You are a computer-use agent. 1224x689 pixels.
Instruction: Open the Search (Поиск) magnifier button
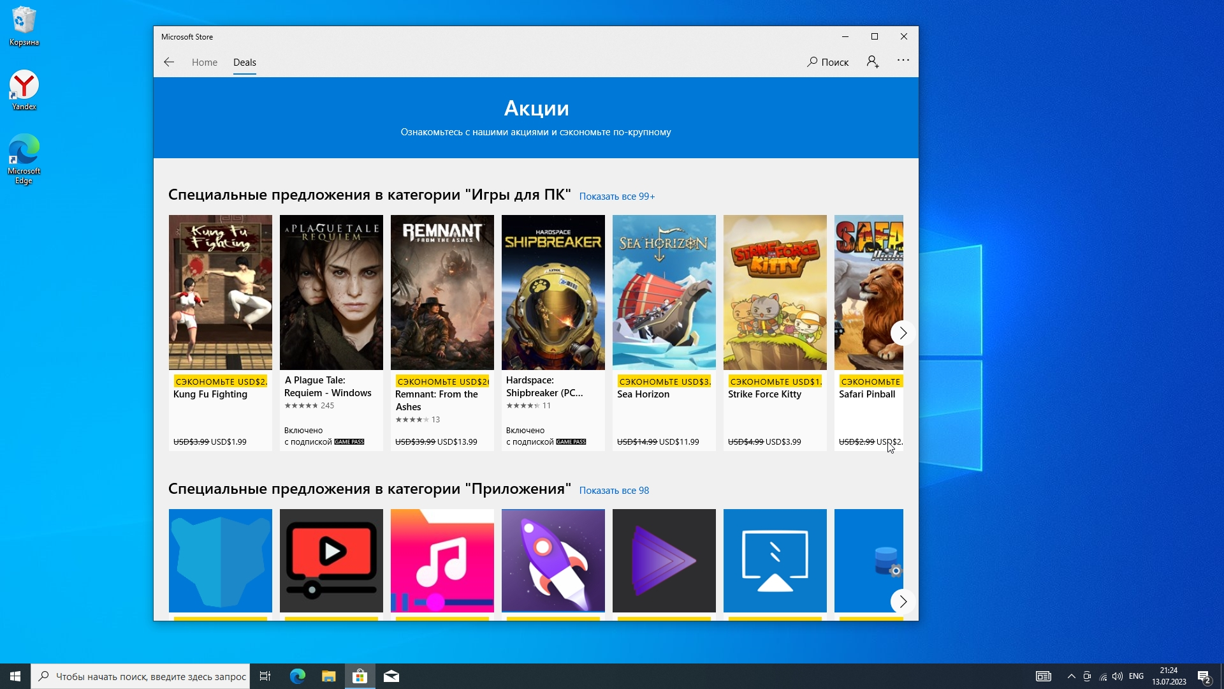(827, 62)
